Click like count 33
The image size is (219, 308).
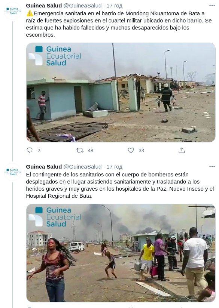(x=141, y=151)
